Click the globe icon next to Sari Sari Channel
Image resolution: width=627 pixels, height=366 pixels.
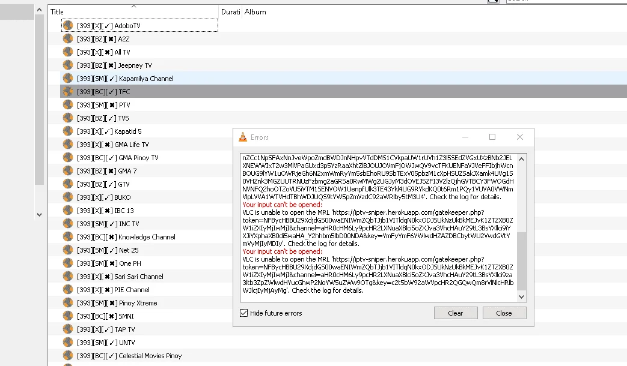[x=68, y=276]
